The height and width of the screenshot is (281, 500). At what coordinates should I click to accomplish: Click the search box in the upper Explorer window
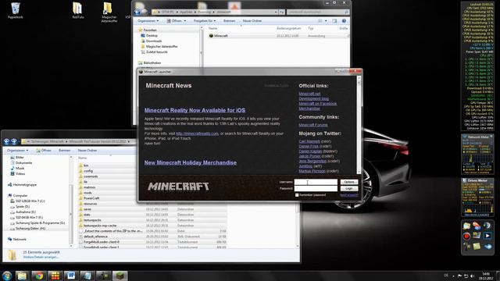318,12
